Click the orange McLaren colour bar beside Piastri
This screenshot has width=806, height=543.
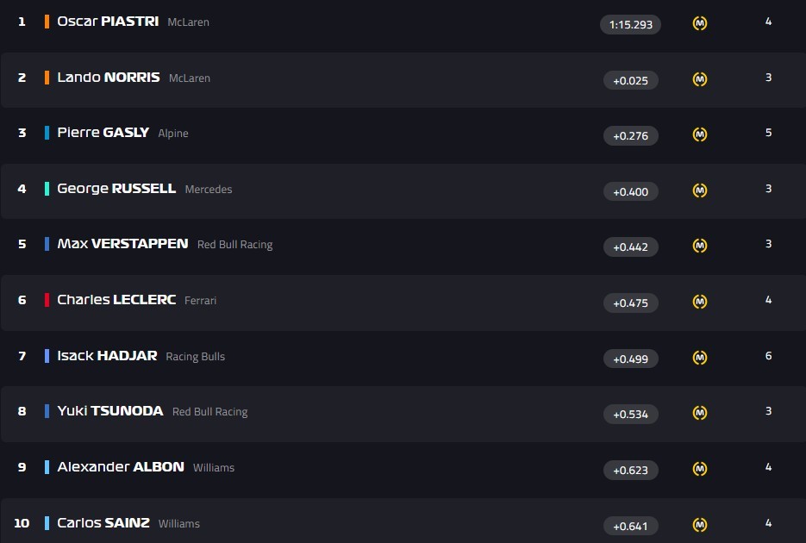tap(47, 22)
